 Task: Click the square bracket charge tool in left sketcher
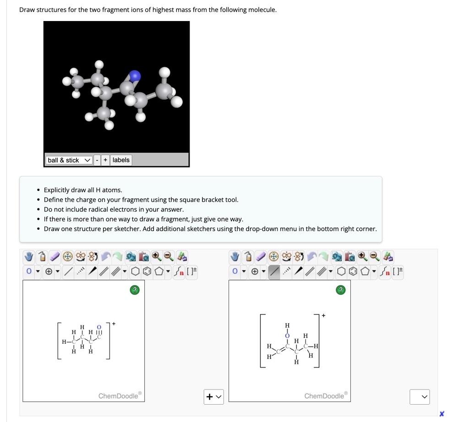192,271
